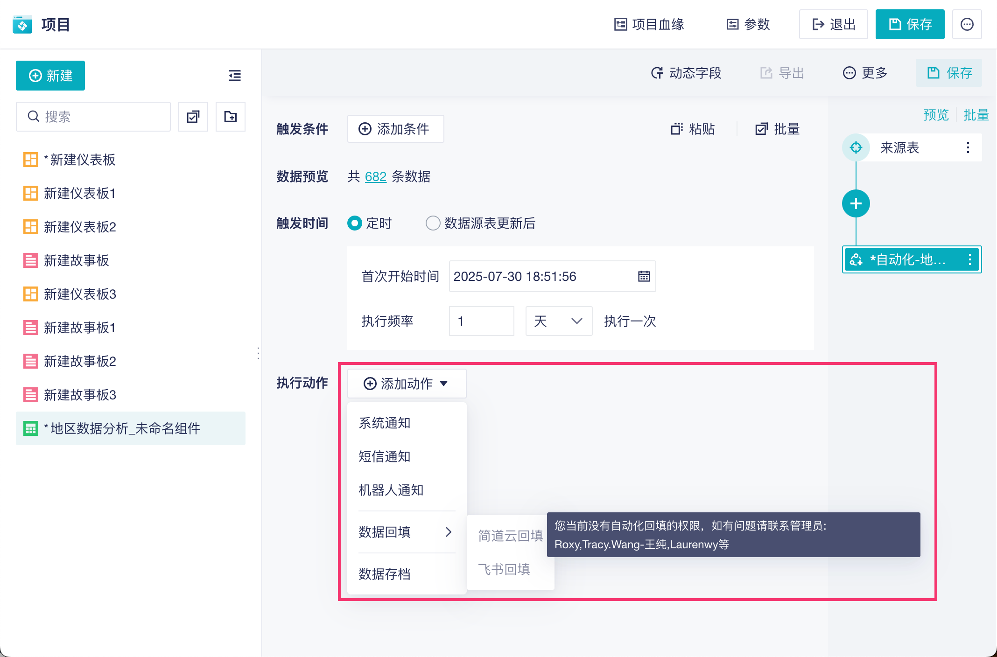Click the new folder icon

click(x=231, y=117)
